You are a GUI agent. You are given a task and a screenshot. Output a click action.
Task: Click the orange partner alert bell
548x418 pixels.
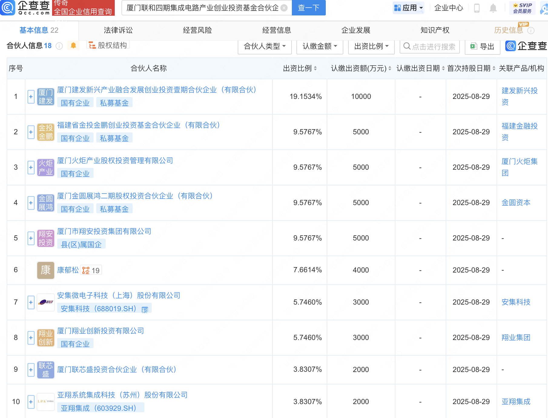pyautogui.click(x=73, y=46)
